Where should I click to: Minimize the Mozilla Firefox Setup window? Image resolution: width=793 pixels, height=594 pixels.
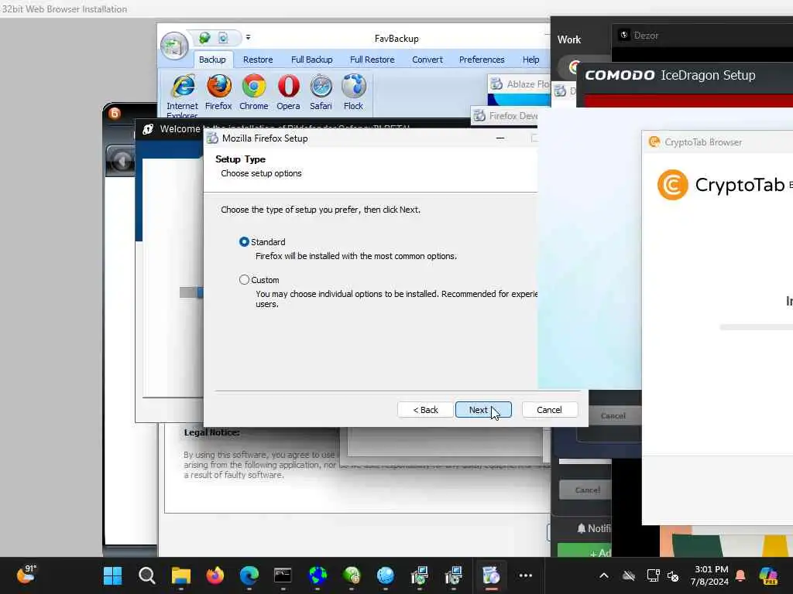pyautogui.click(x=500, y=138)
